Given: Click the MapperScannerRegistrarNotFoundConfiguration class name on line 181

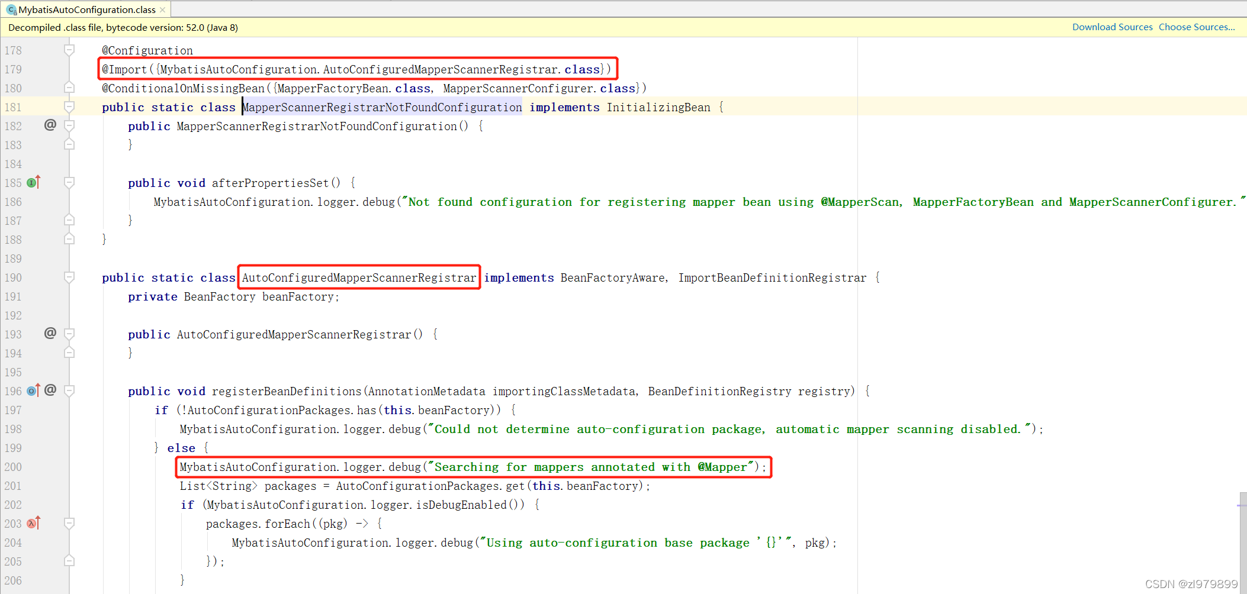Looking at the screenshot, I should (382, 107).
